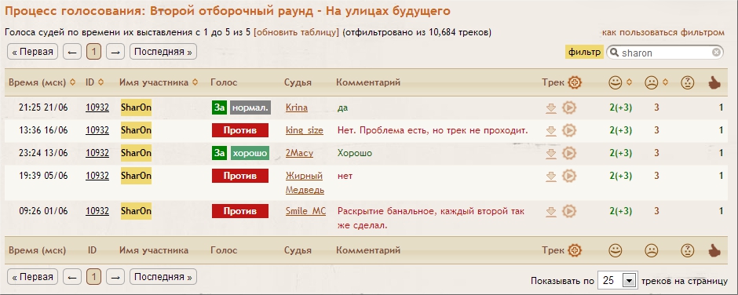This screenshot has height=295, width=738.
Task: Click the confused smiley column header icon
Action: click(688, 83)
